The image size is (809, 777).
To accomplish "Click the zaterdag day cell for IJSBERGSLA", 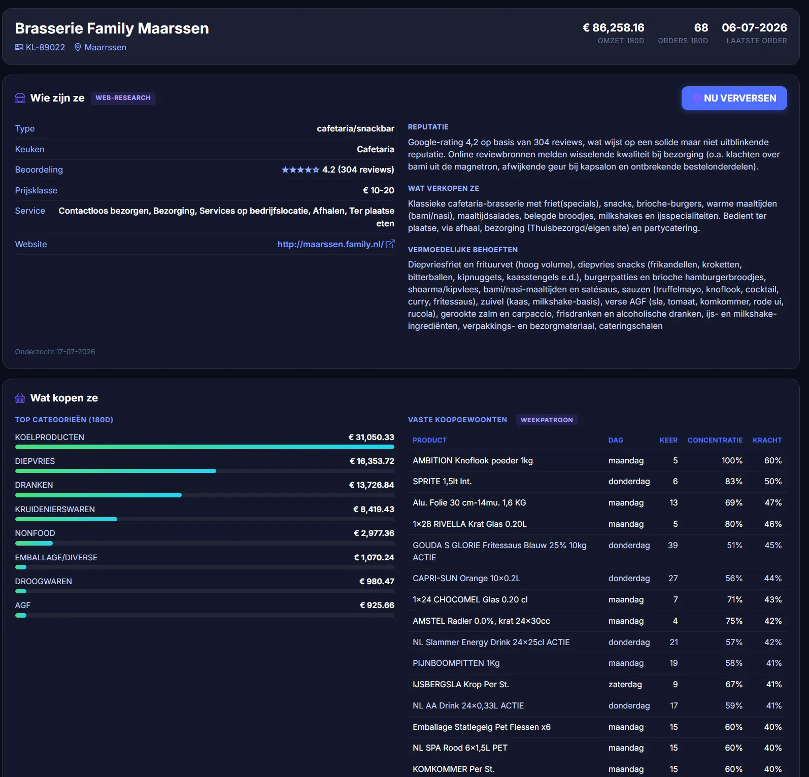I will point(625,685).
